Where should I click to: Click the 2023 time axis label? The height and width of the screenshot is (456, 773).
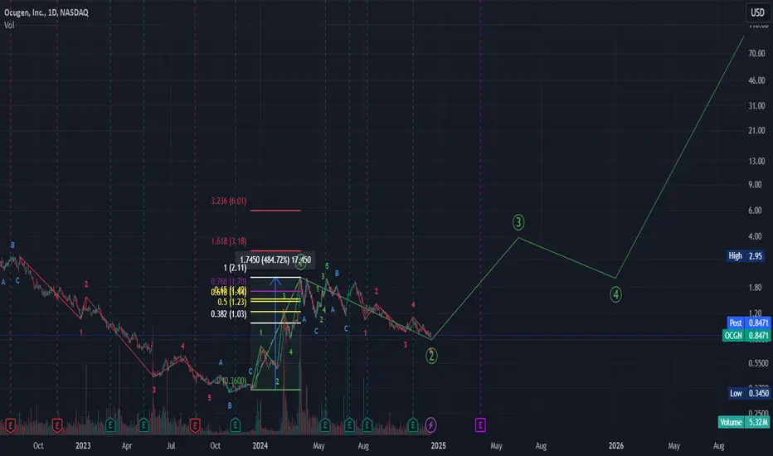83,446
